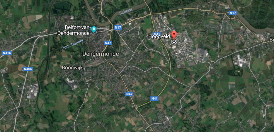Click the gray warehouse complex south of Boonwijk
The width and height of the screenshot is (274, 132).
pyautogui.click(x=72, y=84)
